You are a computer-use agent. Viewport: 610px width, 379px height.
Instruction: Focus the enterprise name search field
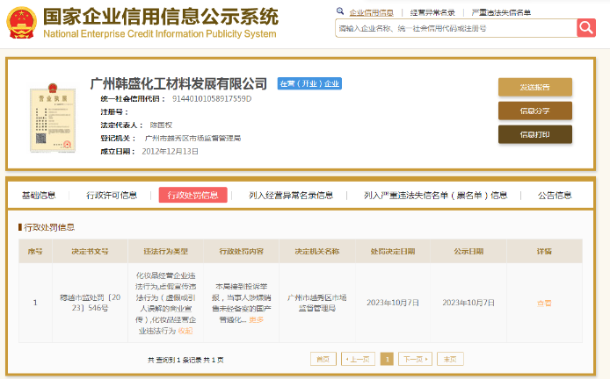(456, 28)
